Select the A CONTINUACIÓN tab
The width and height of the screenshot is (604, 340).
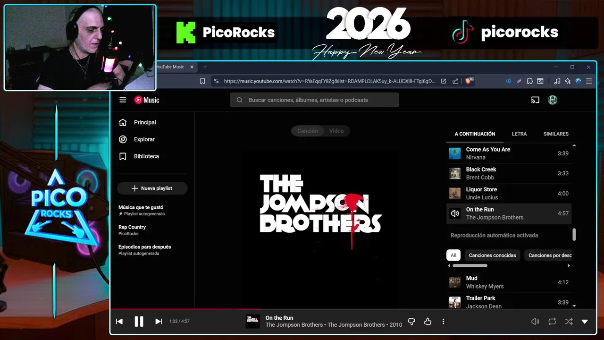click(x=475, y=134)
